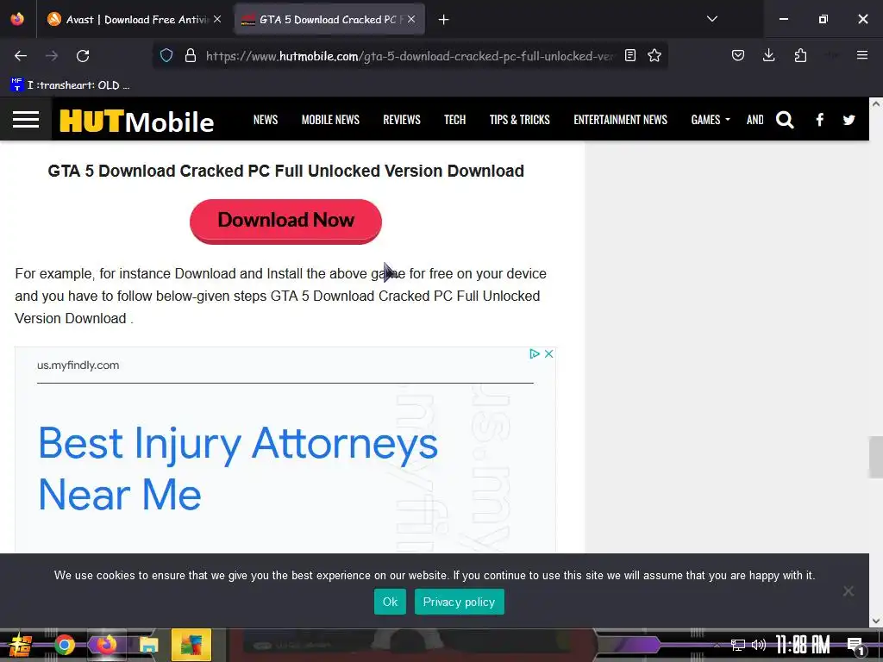Viewport: 883px width, 662px height.
Task: Click scrollbar down arrow
Action: click(x=876, y=621)
